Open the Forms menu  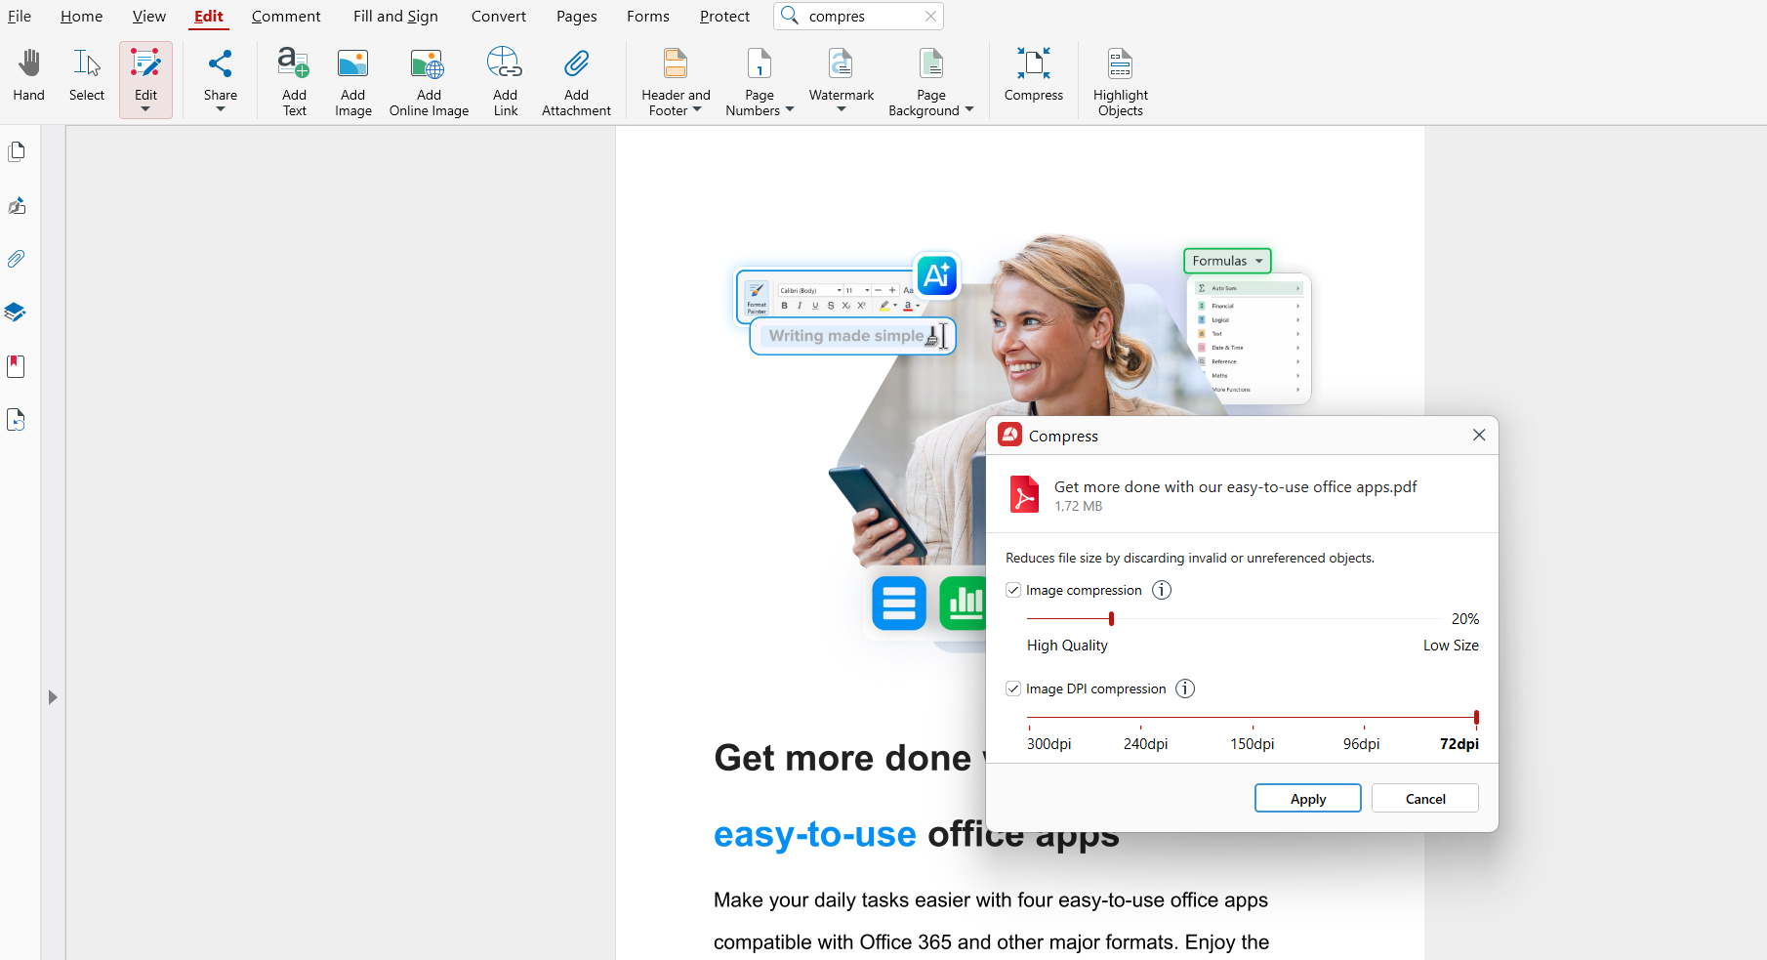pos(647,16)
